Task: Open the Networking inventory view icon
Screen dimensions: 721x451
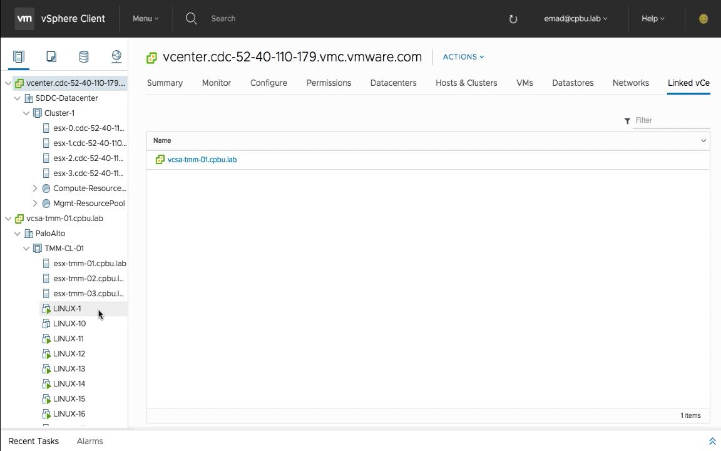Action: [116, 57]
